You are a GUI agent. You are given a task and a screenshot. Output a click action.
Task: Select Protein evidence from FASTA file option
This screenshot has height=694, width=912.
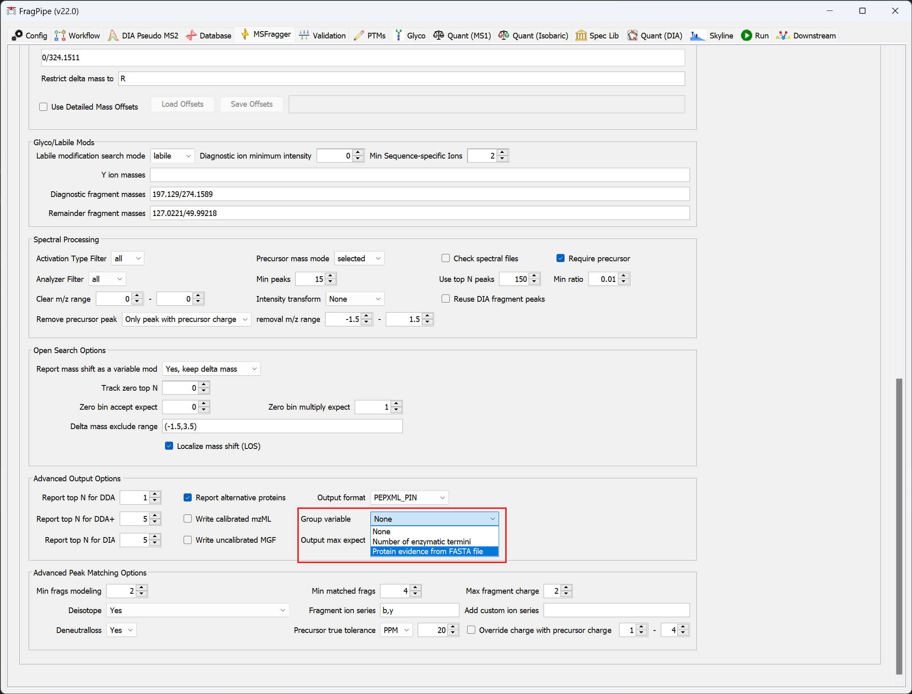tap(427, 552)
